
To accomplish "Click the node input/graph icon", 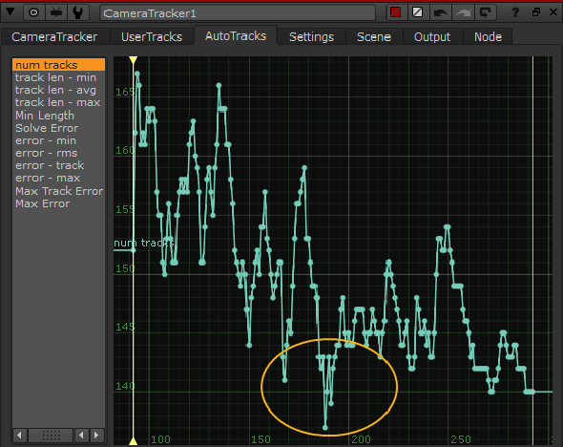I will click(x=56, y=13).
